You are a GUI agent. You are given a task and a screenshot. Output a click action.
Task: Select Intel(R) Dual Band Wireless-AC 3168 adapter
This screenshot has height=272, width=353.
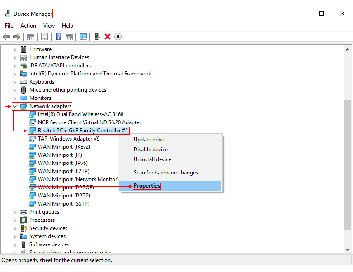point(80,114)
